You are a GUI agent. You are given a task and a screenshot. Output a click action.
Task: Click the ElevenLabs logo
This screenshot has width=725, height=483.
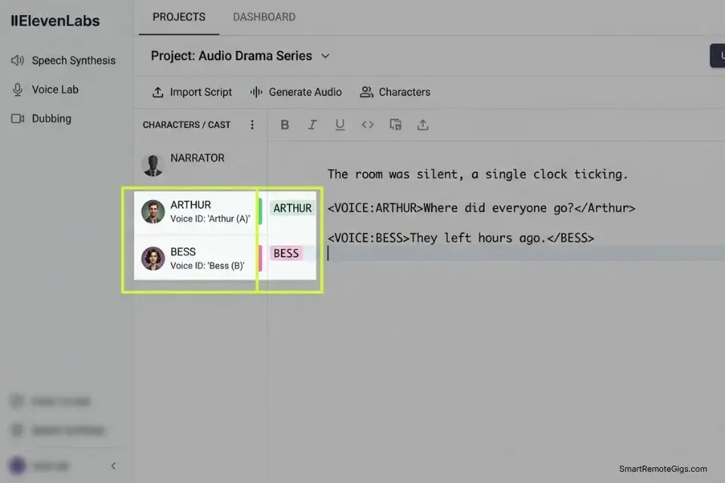[x=55, y=21]
